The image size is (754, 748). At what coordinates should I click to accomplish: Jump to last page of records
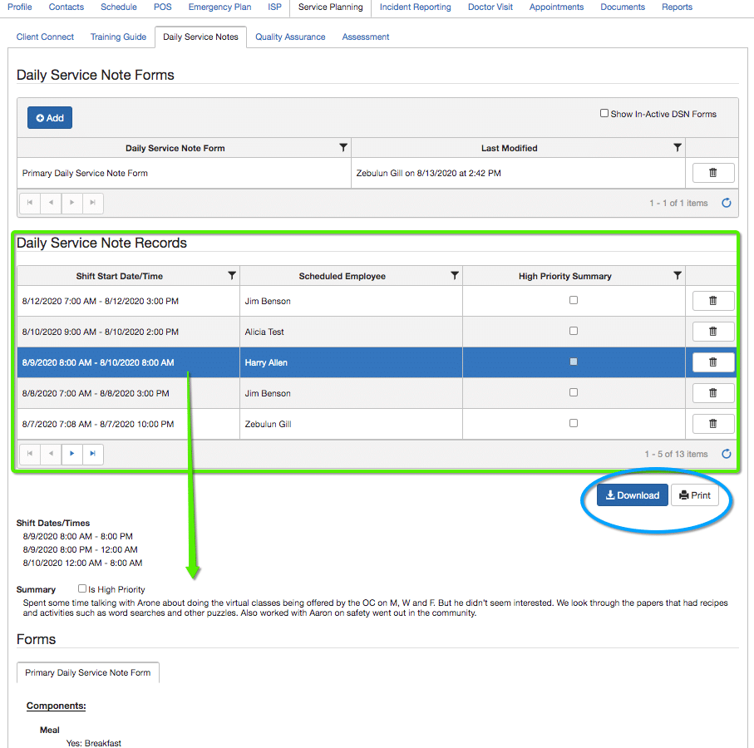pos(92,454)
